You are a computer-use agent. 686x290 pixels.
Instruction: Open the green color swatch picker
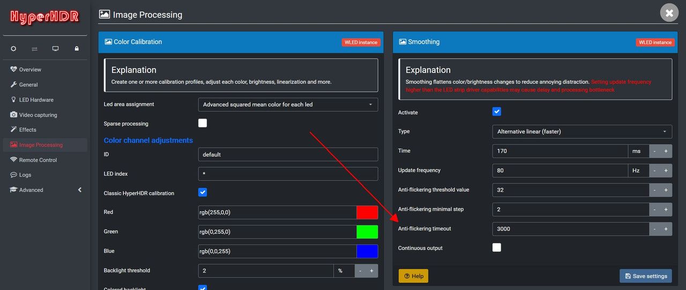(x=367, y=232)
